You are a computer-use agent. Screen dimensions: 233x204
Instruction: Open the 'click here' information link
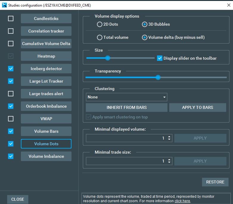tap(182, 201)
